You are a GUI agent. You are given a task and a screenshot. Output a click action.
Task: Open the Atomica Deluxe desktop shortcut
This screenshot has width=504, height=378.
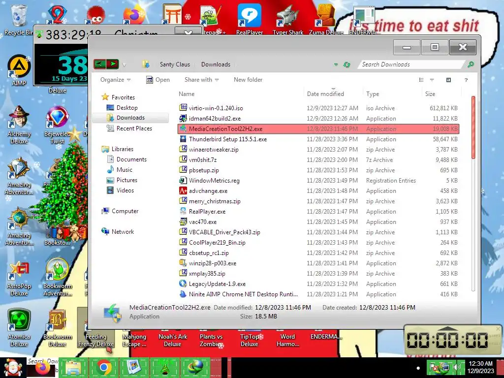tap(19, 327)
